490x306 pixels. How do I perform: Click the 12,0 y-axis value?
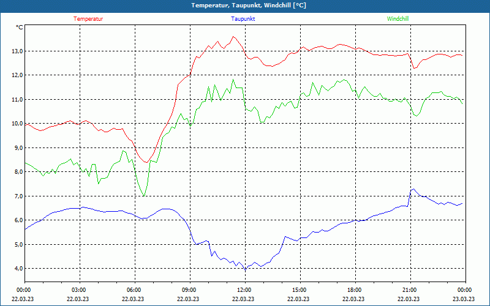[17, 75]
